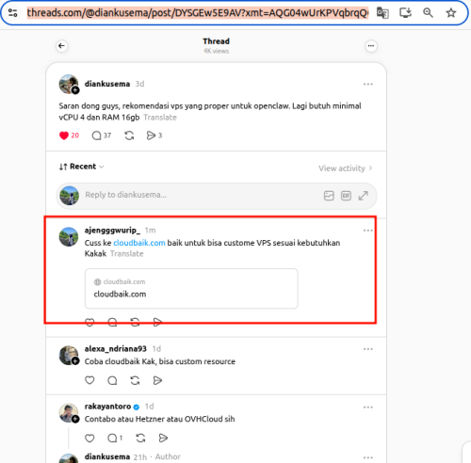Add a GIF to the reply

click(346, 196)
